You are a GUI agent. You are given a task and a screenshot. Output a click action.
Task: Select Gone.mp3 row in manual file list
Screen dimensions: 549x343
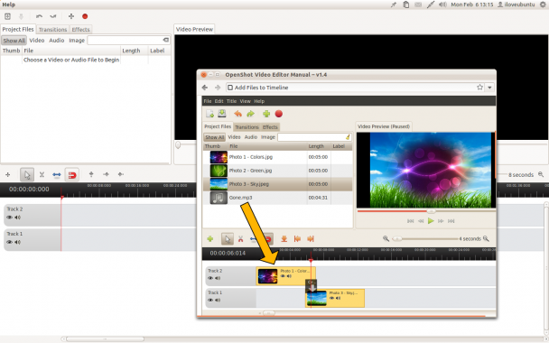click(277, 198)
